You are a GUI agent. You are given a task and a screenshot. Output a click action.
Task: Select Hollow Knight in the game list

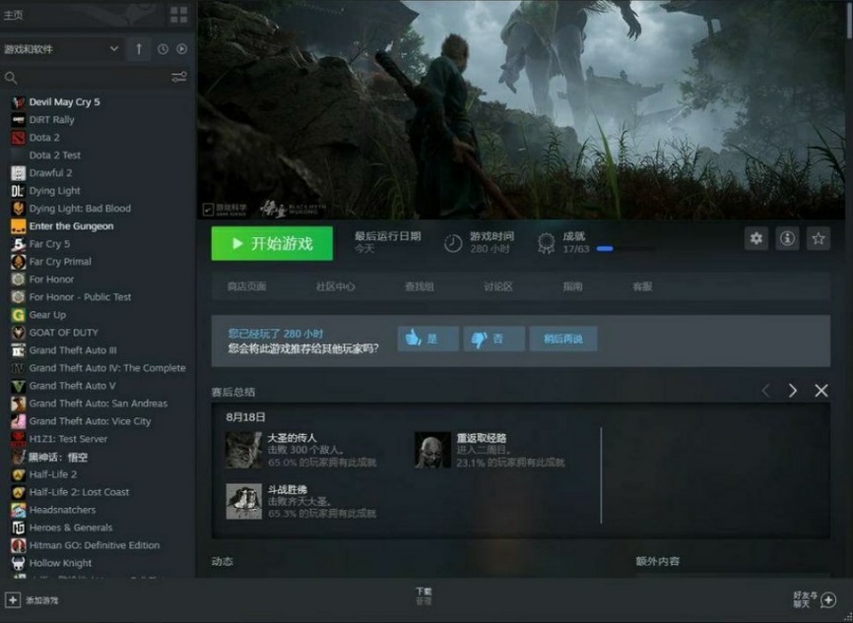(60, 563)
